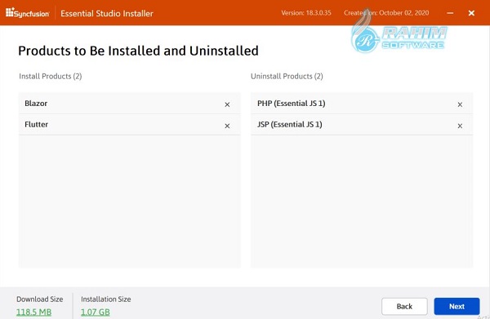Close the Essential Studio Installer window
The height and width of the screenshot is (319, 490).
tap(471, 13)
